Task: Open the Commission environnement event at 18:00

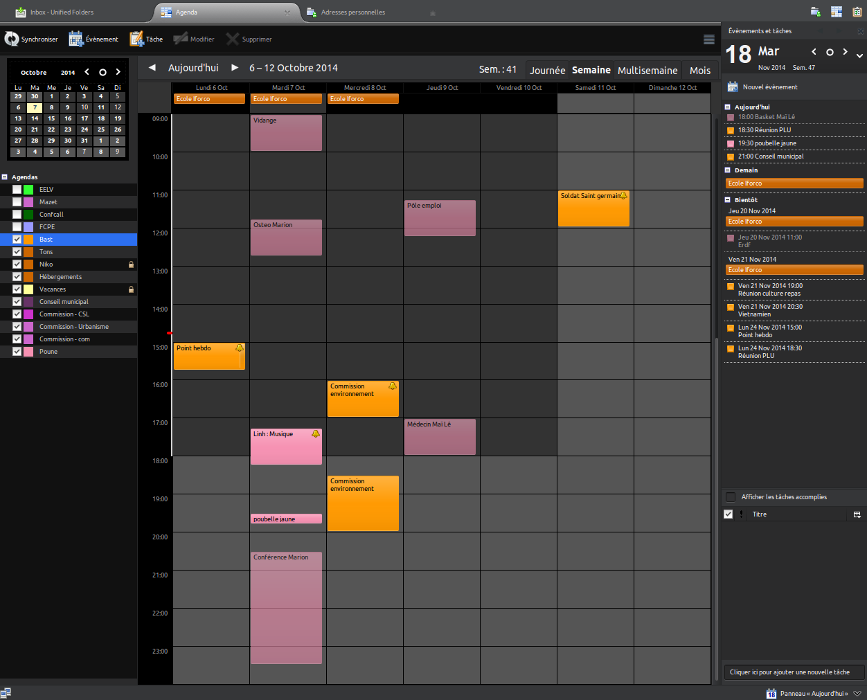Action: (363, 503)
